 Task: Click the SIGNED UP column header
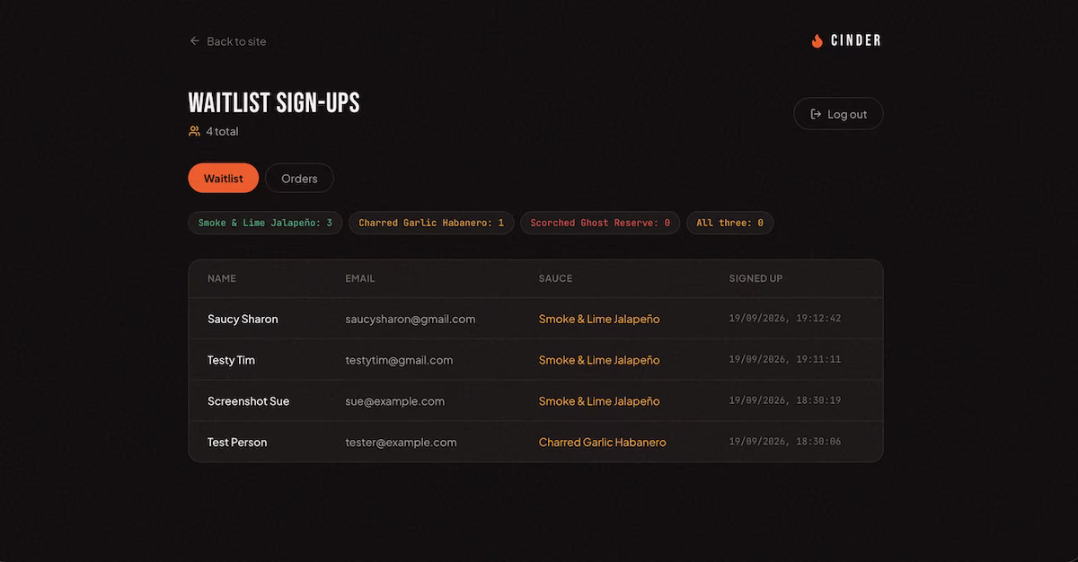pyautogui.click(x=755, y=278)
